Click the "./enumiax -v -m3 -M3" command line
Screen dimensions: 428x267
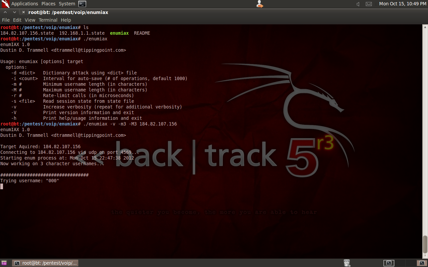[x=130, y=124]
